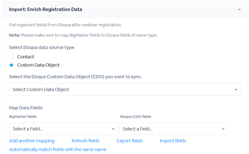Click the Refresh fields link
This screenshot has width=249, height=154.
coord(85,141)
